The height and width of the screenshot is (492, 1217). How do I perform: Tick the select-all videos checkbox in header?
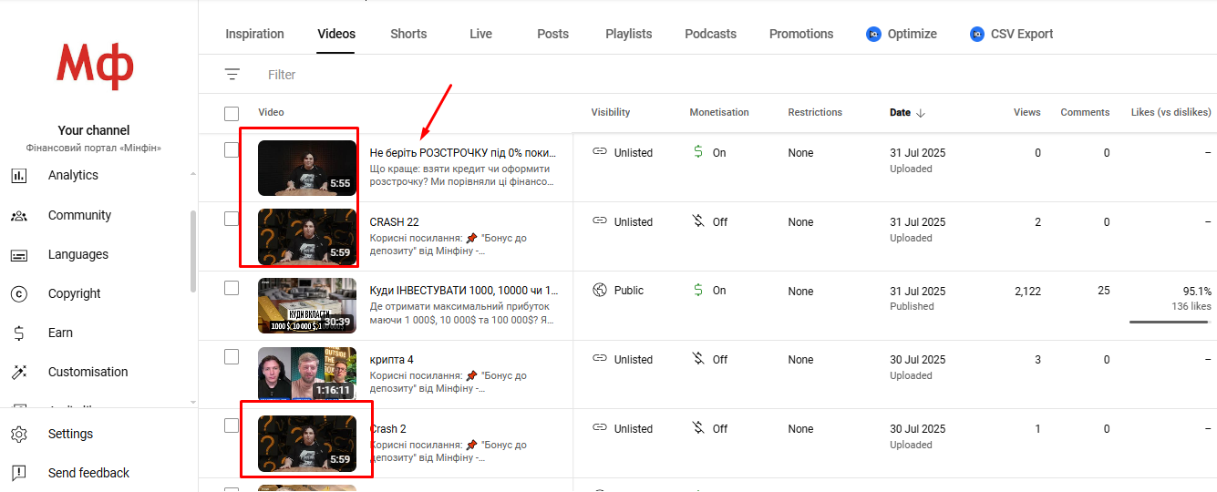[x=232, y=114]
